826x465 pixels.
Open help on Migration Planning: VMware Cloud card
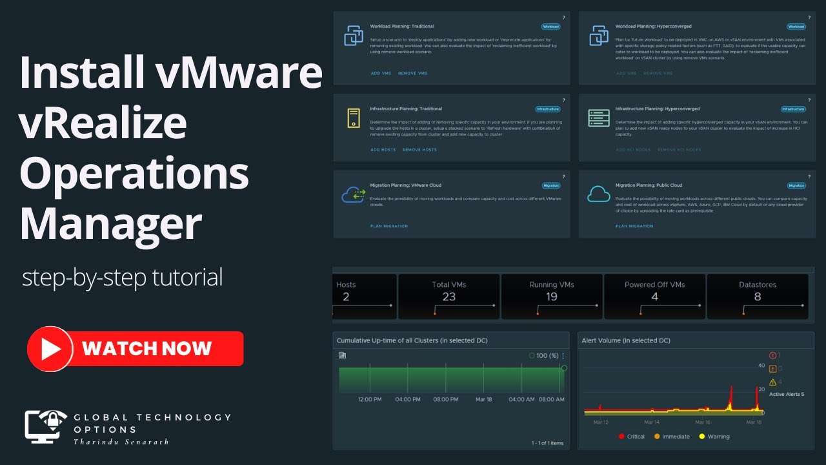[x=563, y=176]
